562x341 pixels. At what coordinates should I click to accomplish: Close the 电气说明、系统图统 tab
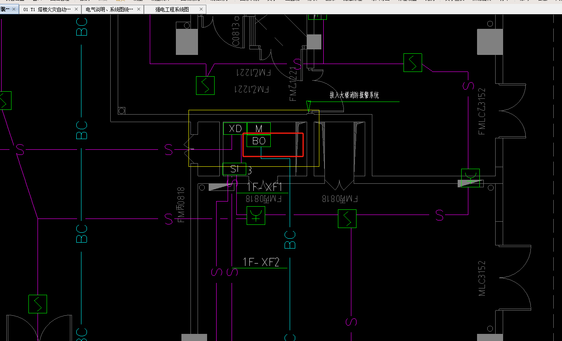tap(139, 9)
